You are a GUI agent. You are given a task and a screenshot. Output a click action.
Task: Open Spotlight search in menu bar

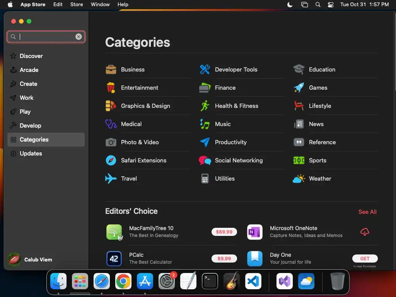[318, 5]
